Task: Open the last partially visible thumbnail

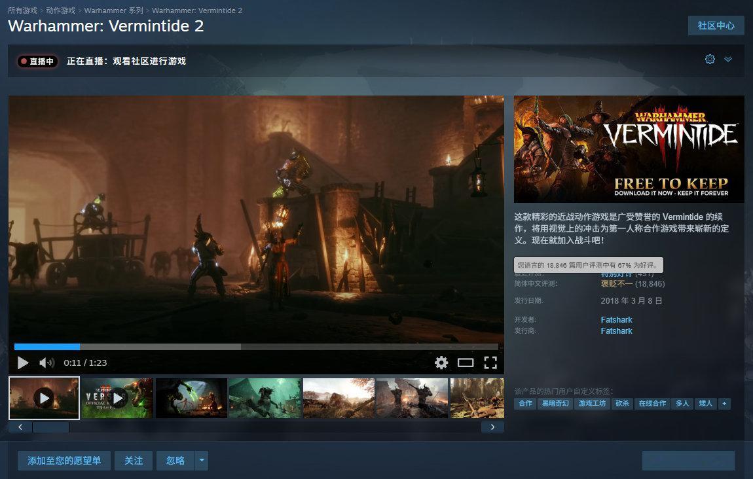Action: click(477, 398)
